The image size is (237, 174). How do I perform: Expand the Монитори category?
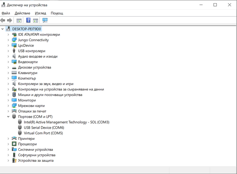pos(8,100)
